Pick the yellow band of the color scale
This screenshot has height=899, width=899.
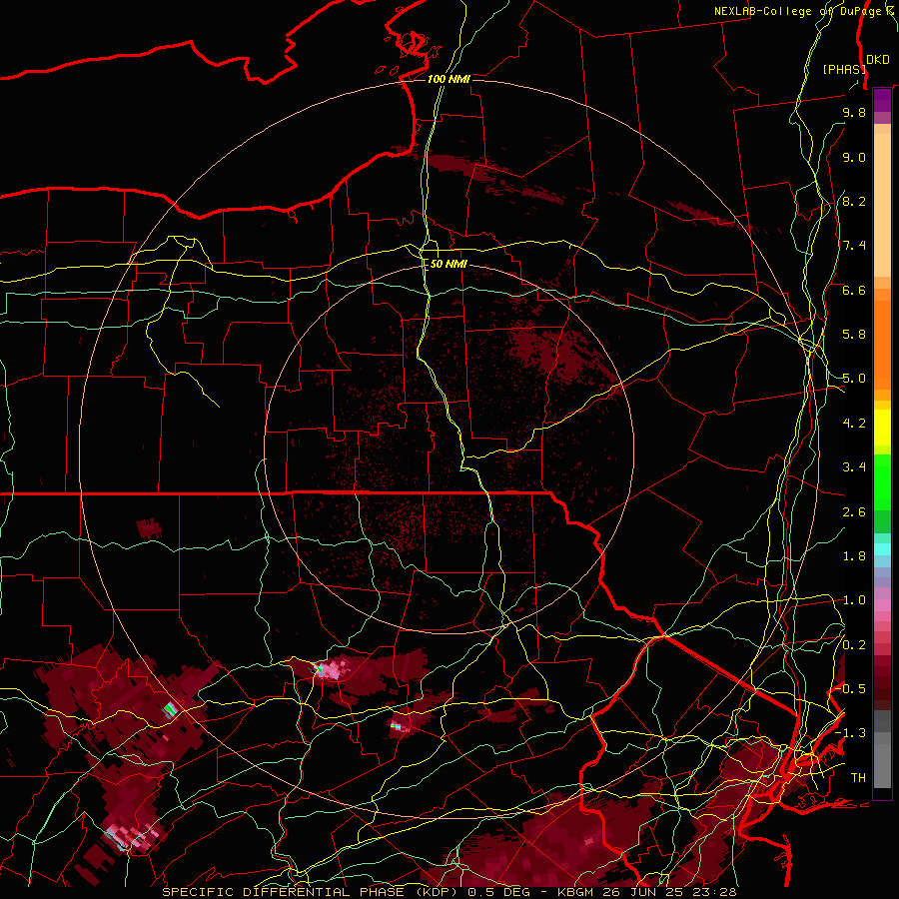pos(882,428)
